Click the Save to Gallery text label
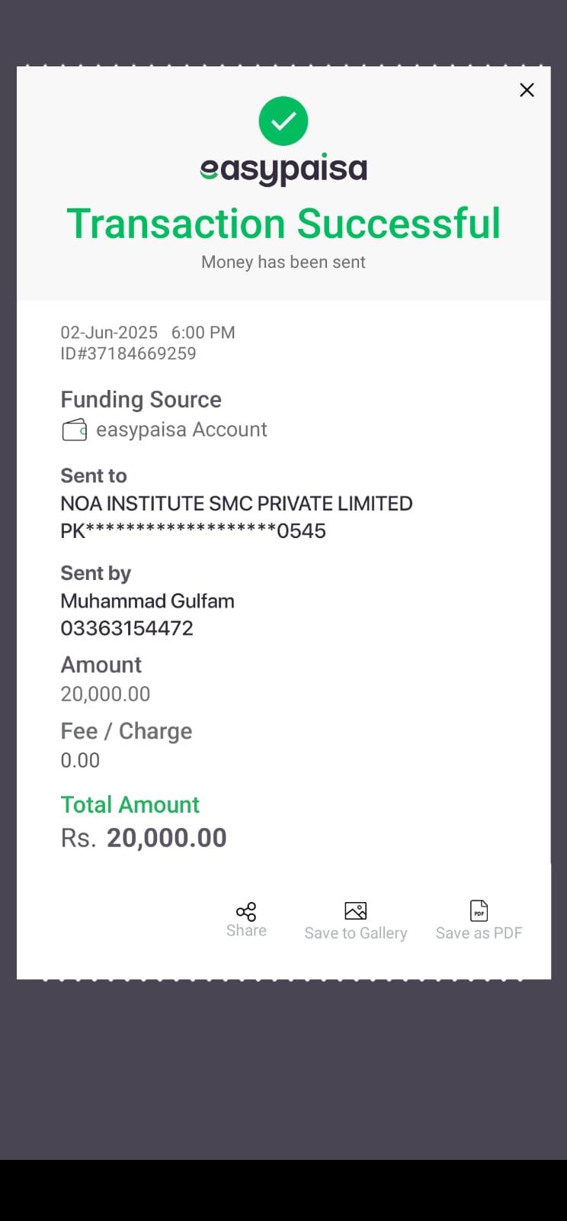The height and width of the screenshot is (1221, 567). click(x=356, y=933)
